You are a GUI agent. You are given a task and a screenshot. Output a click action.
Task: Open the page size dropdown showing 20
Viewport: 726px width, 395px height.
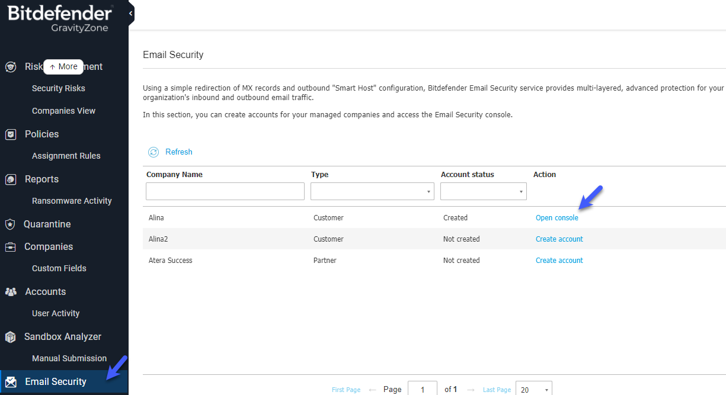534,389
